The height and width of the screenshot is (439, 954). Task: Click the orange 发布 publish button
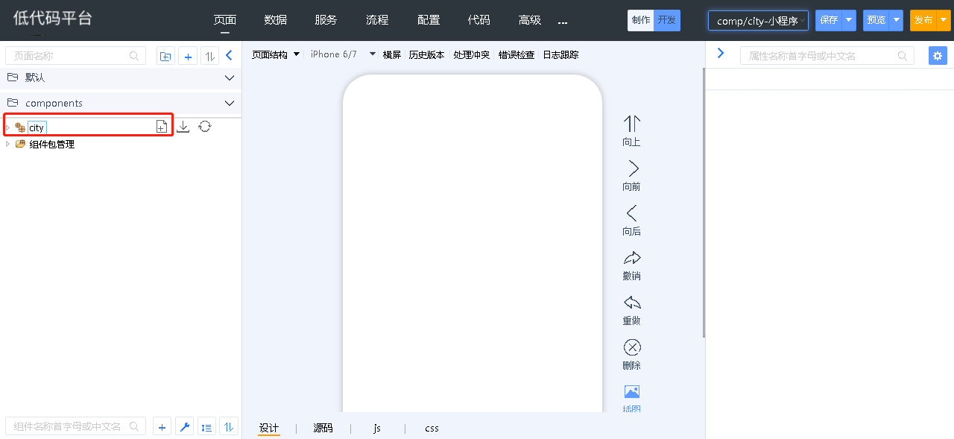click(x=923, y=20)
